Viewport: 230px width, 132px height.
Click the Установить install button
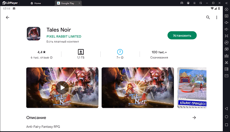[182, 36]
